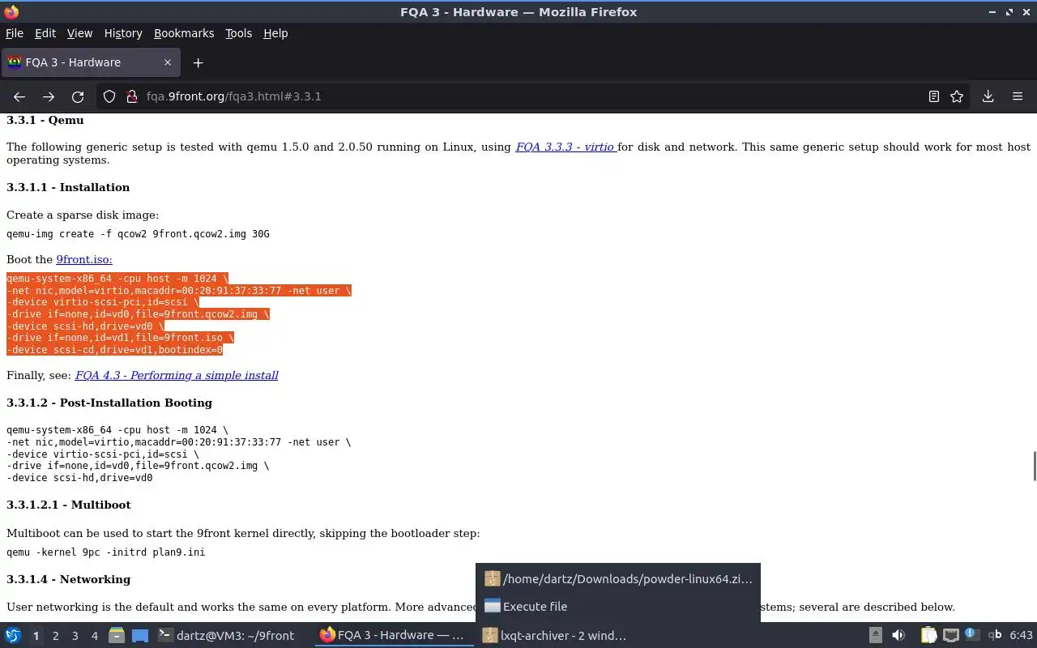
Task: Follow the FQA 3.3.3 - virtio link
Action: coord(566,147)
